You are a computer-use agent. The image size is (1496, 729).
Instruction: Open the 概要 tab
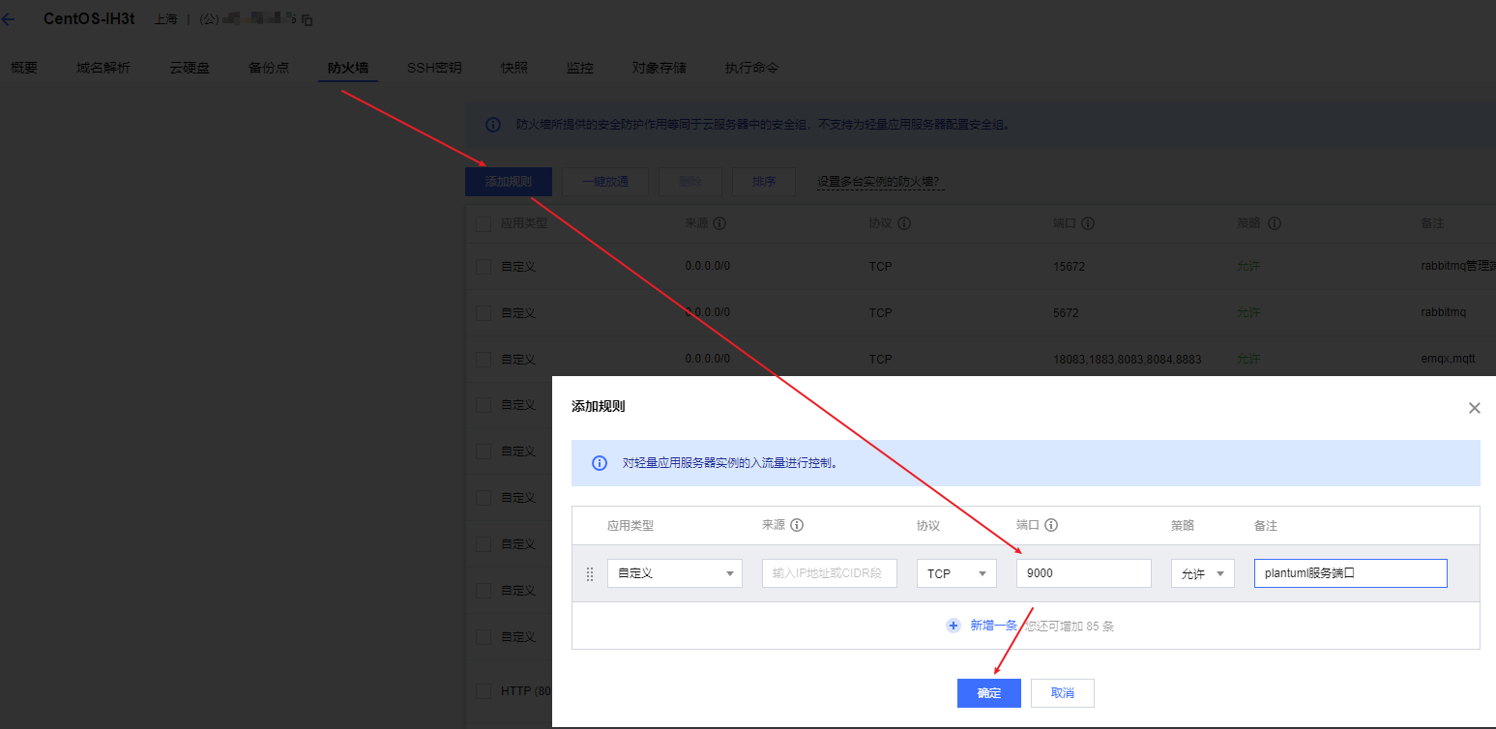[x=24, y=68]
